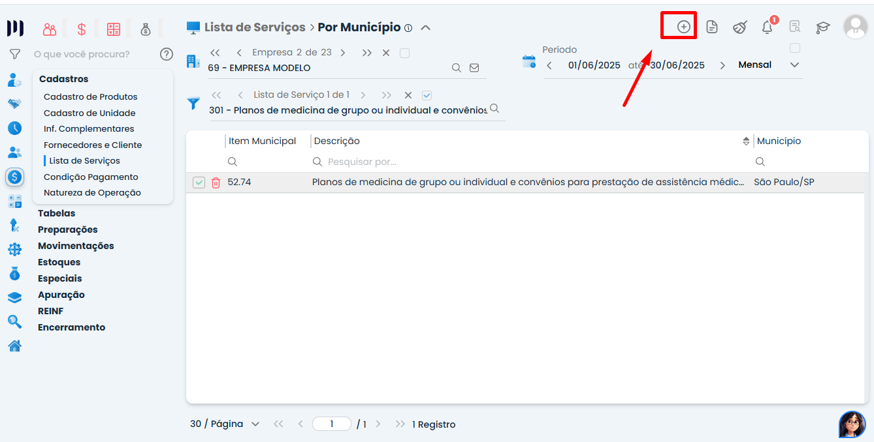Screen dimensions: 874x442
Task: Jump to last Empresa with double right arrow
Action: coord(366,53)
